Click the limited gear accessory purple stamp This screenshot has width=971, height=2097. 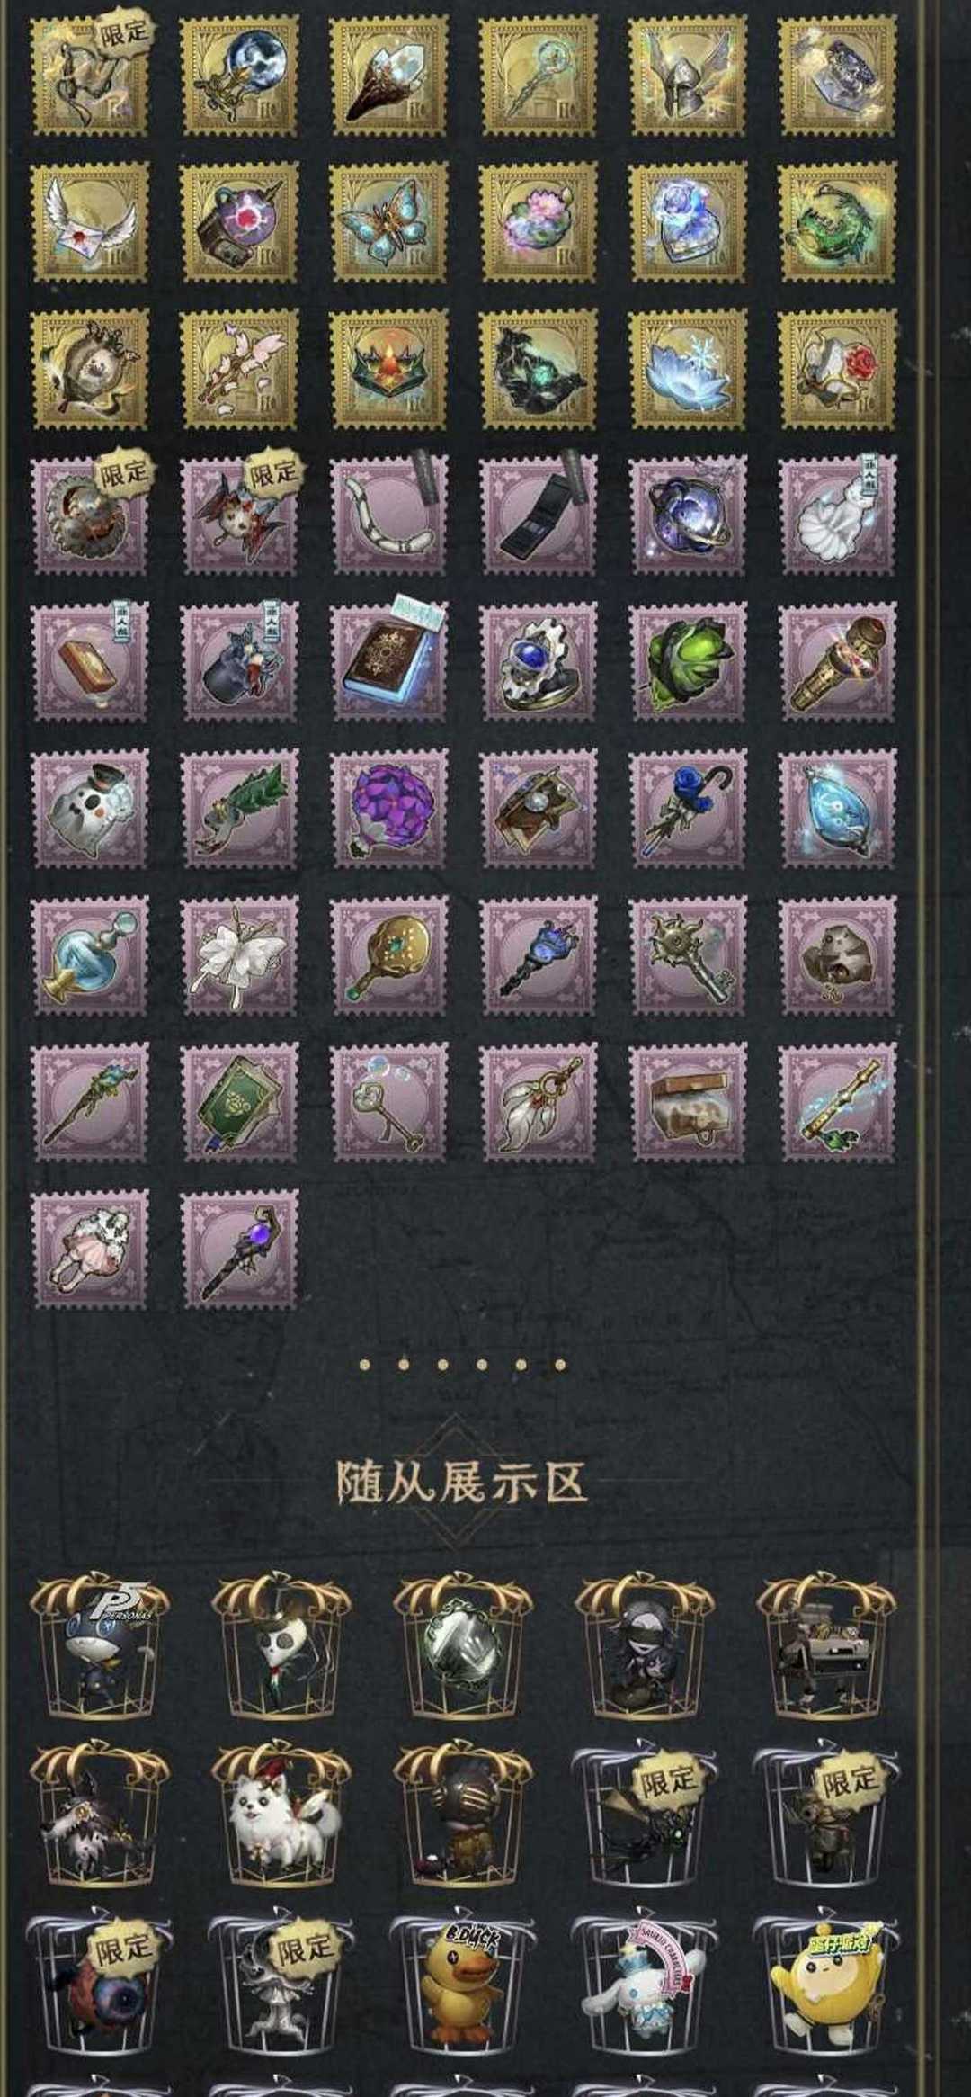(x=91, y=515)
